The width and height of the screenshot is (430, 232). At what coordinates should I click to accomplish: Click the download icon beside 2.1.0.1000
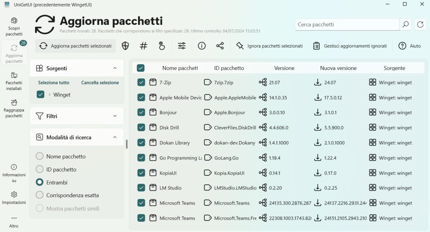[318, 142]
